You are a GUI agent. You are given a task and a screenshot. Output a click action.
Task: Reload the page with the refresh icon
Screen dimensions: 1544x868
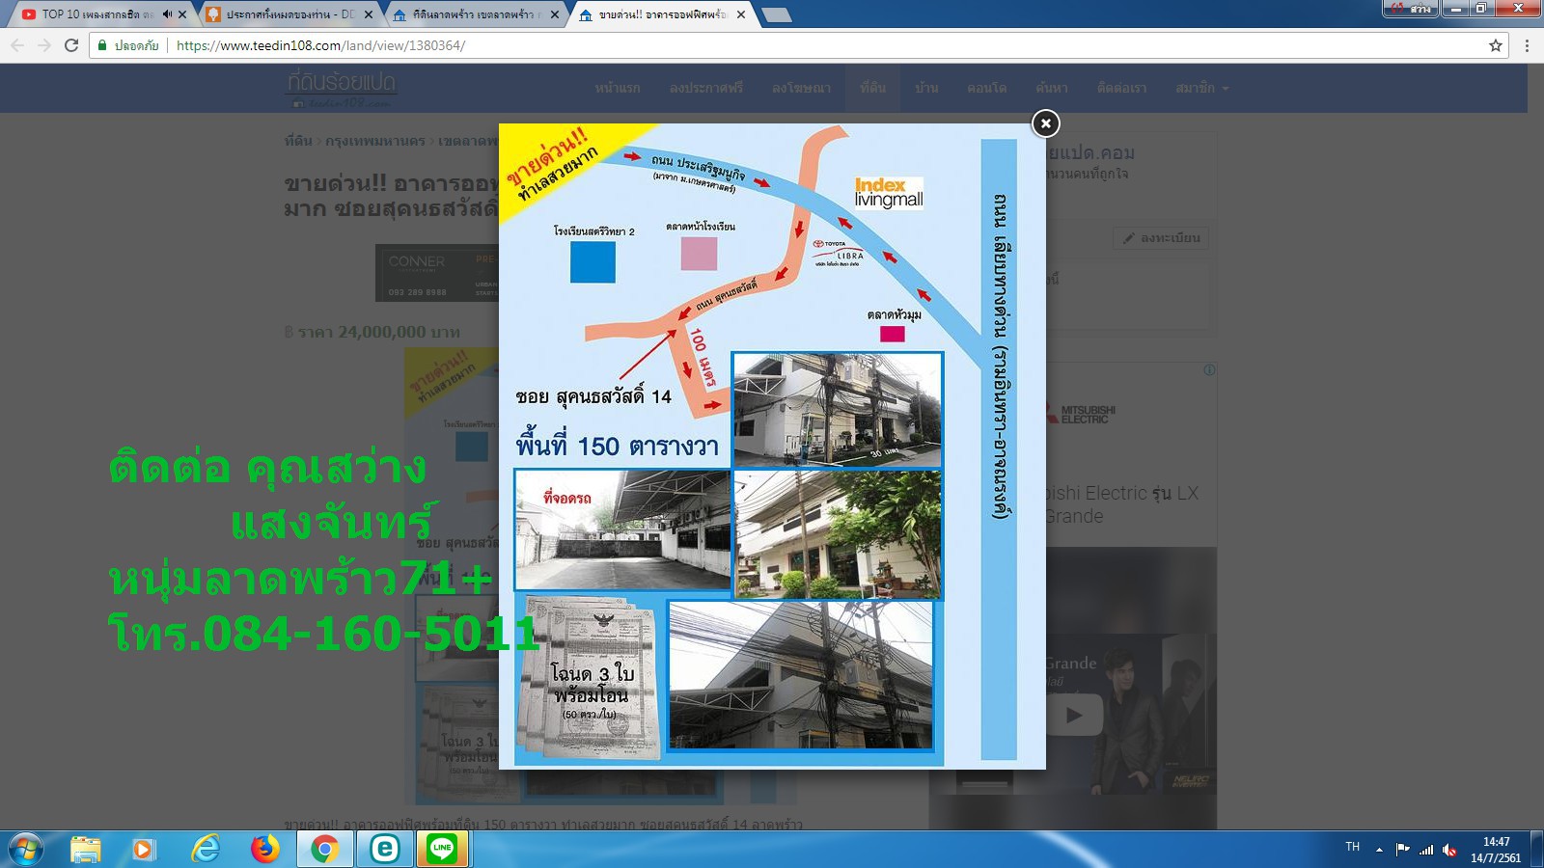(71, 45)
